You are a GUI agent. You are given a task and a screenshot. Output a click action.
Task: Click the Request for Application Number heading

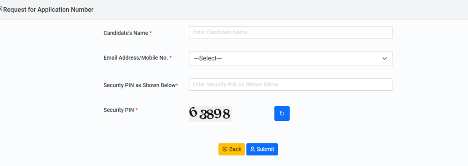pos(48,10)
